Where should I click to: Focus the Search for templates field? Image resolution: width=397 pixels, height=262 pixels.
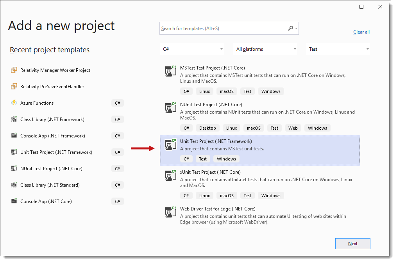tap(224, 29)
